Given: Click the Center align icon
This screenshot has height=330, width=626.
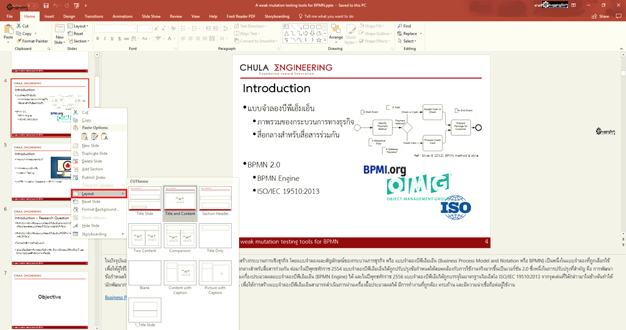Looking at the screenshot, I should [191, 38].
